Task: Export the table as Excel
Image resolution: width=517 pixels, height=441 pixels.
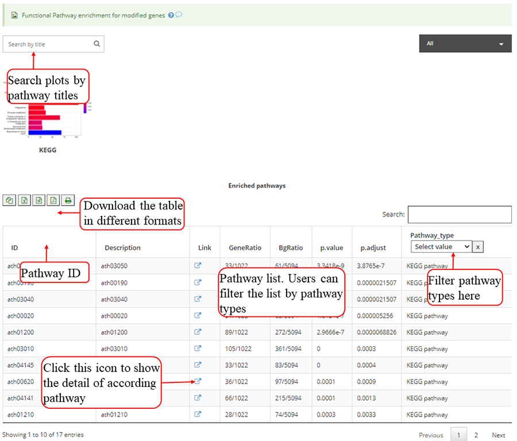Action: pos(25,200)
